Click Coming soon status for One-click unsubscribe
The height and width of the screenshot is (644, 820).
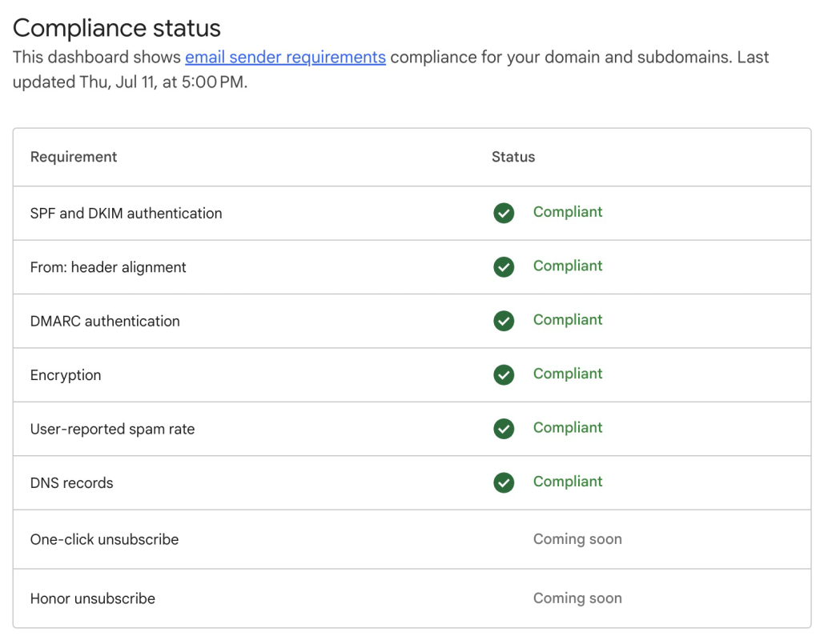click(x=577, y=539)
